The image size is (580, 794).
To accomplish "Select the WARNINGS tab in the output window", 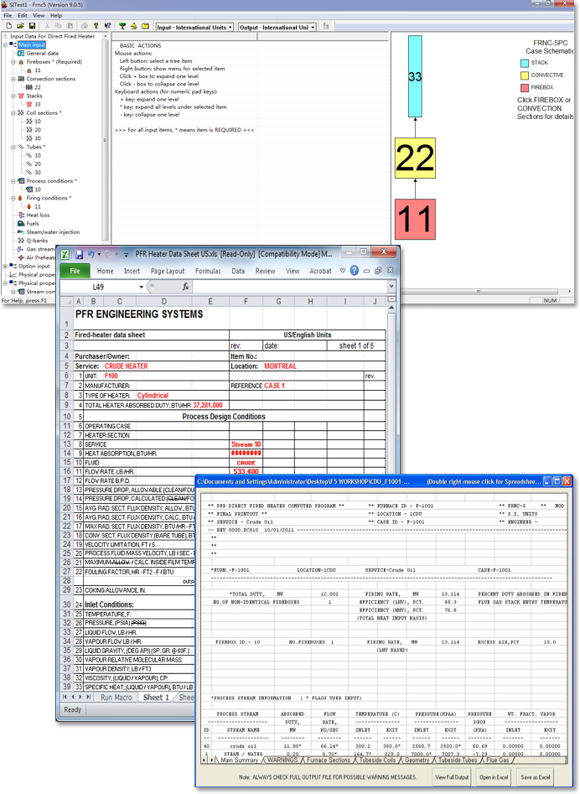I will 282,760.
